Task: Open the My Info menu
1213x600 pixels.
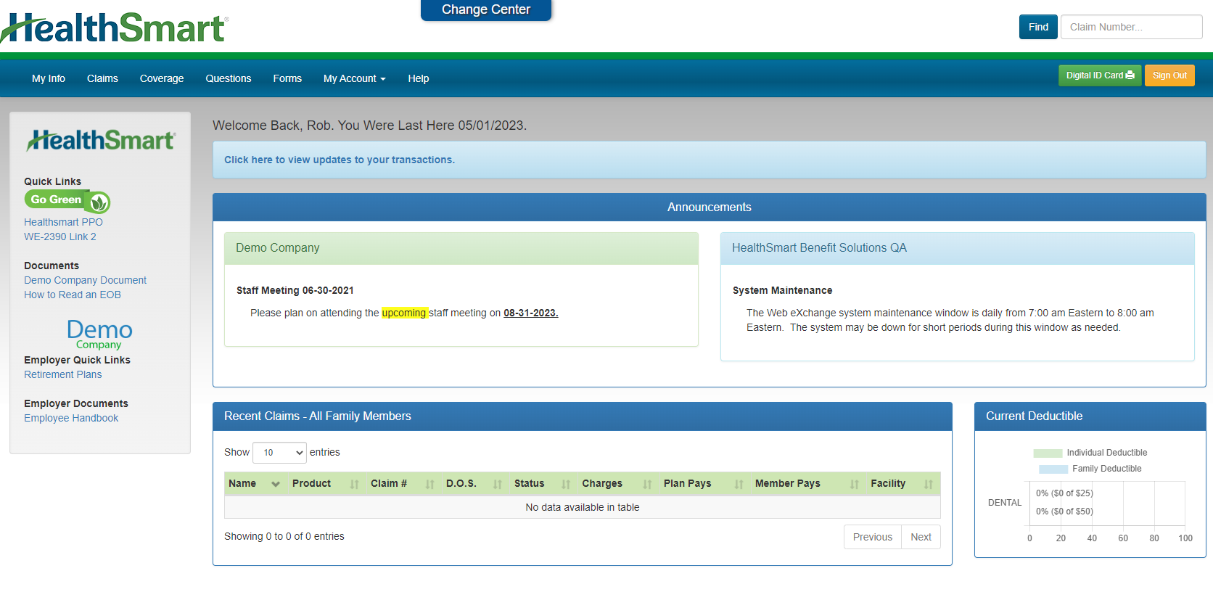Action: tap(49, 78)
